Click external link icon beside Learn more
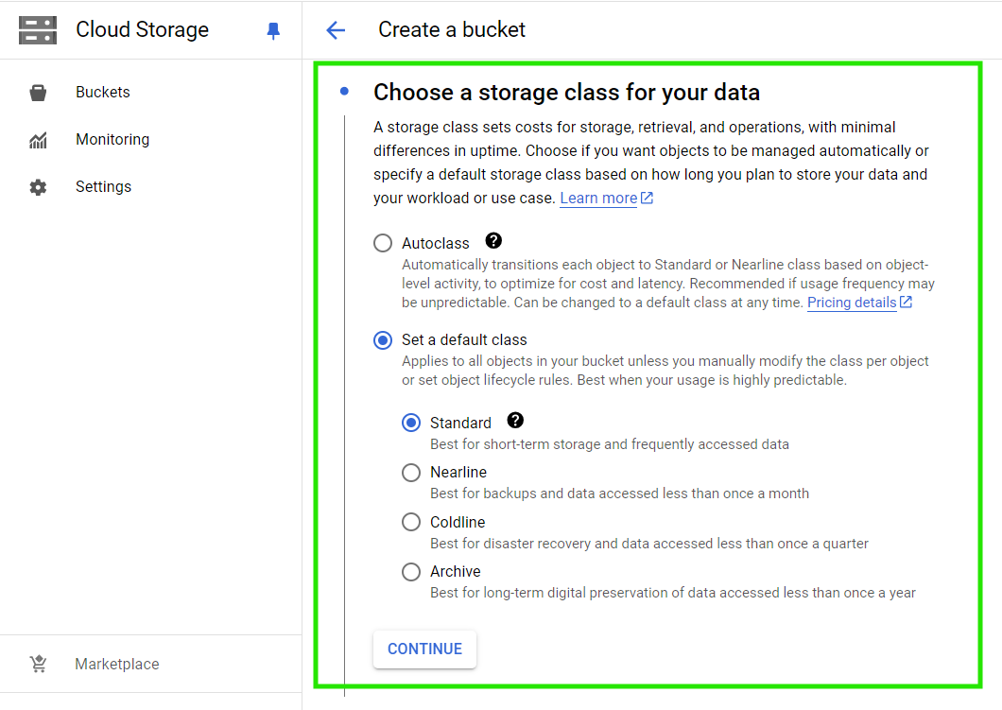The image size is (1002, 710). pyautogui.click(x=648, y=199)
